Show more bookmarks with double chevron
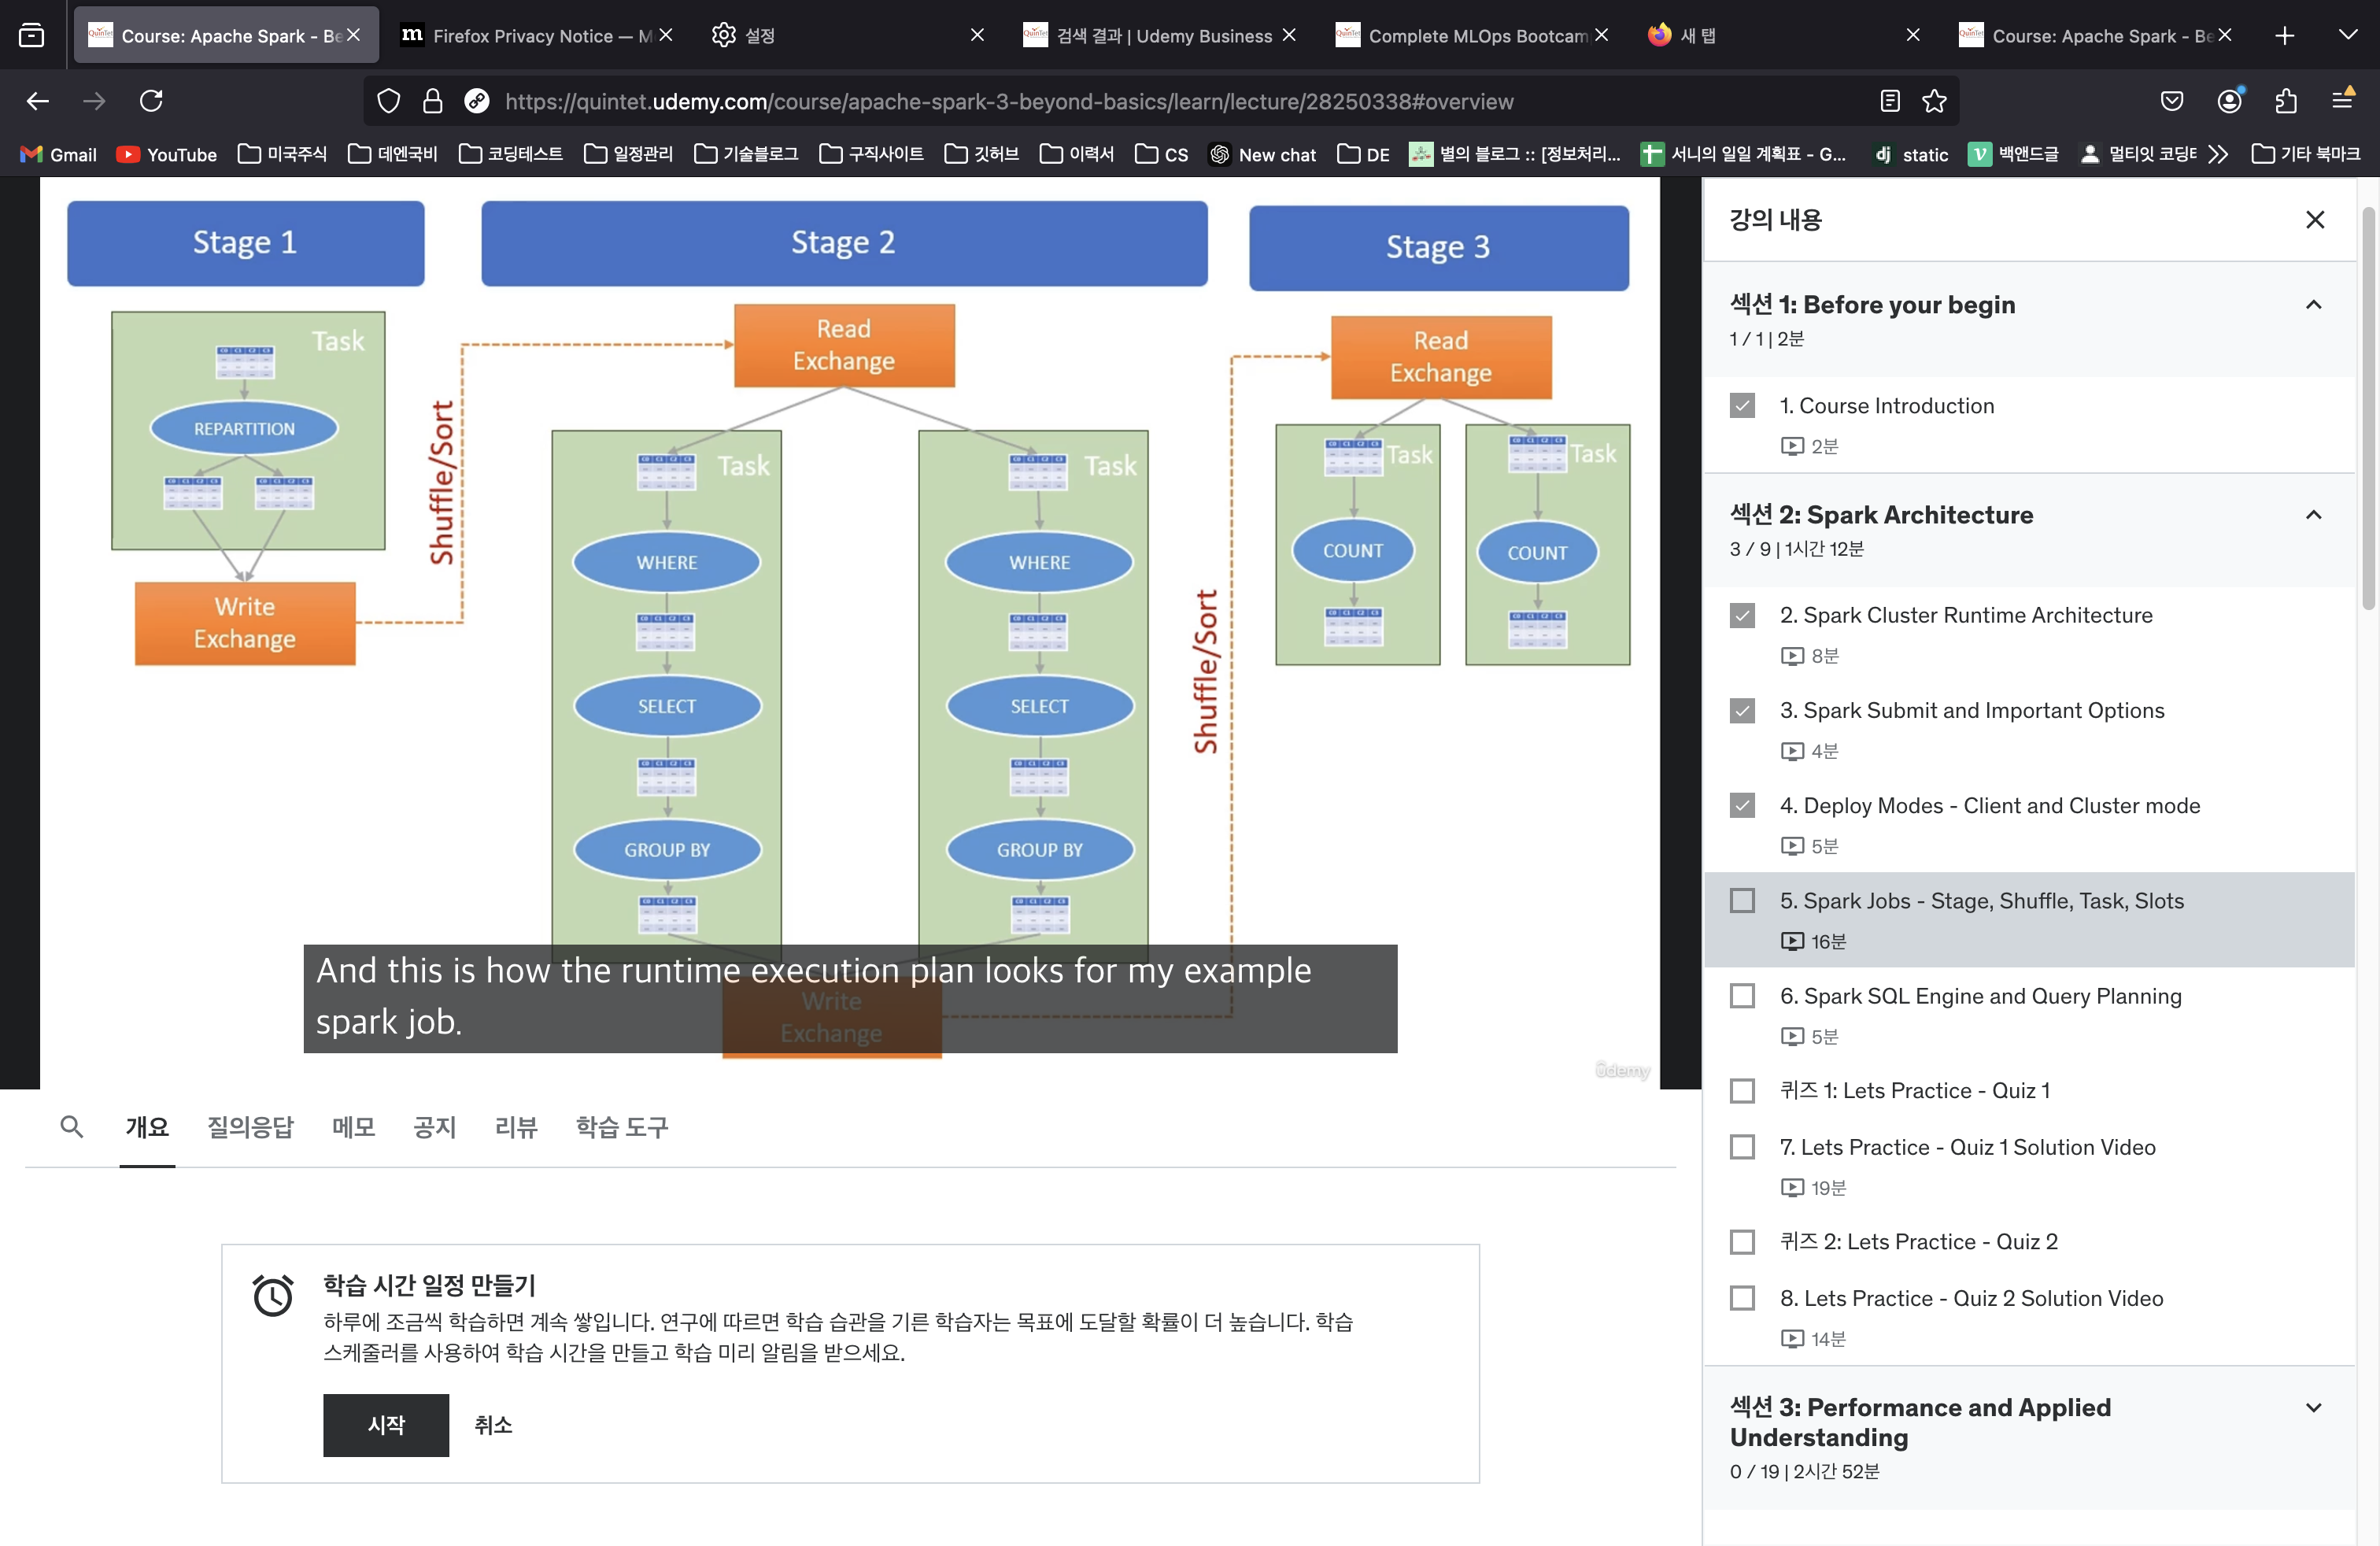The height and width of the screenshot is (1546, 2380). coord(2218,154)
